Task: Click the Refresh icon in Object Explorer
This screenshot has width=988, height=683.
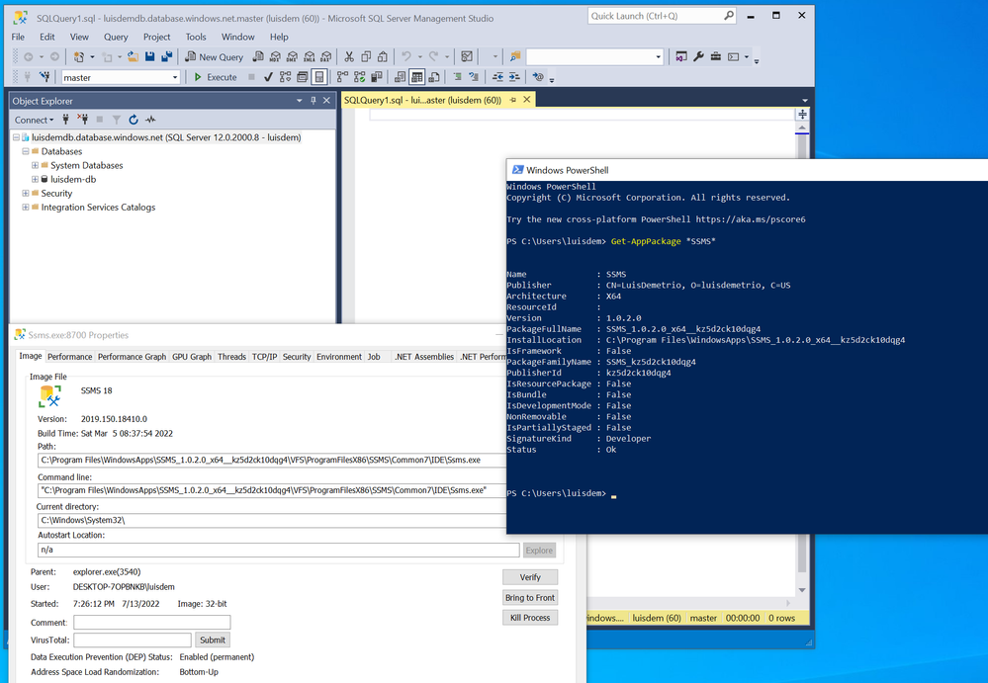Action: pos(133,120)
